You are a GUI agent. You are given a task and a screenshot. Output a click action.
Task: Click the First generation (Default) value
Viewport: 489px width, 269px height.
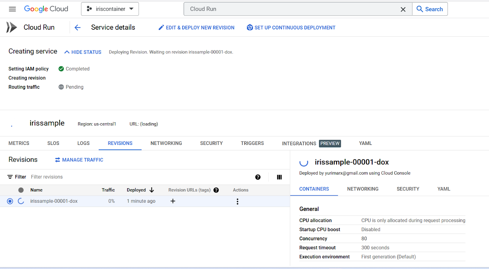(388, 257)
